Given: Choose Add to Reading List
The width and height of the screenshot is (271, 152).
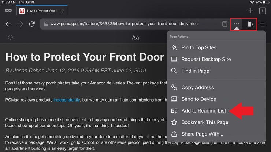Looking at the screenshot, I should 216,111.
